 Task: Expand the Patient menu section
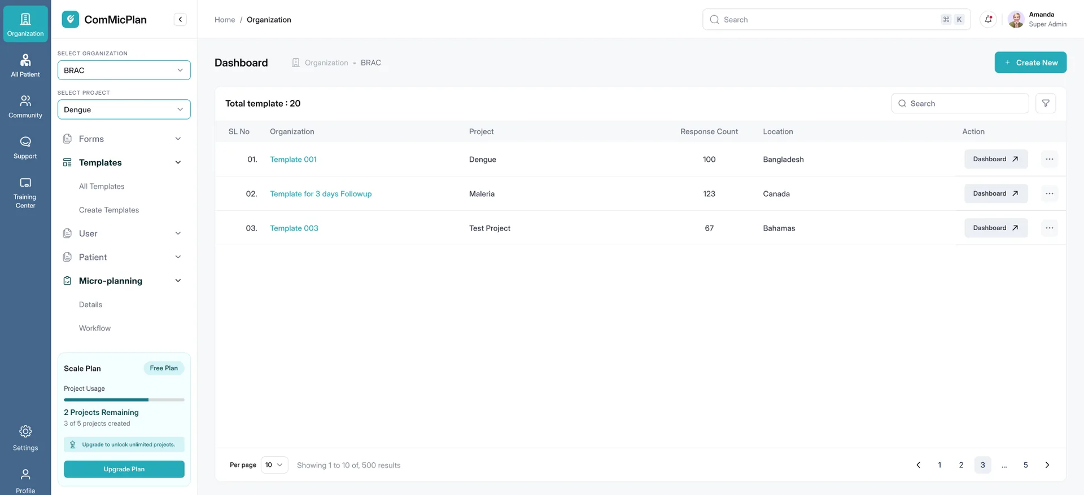(x=123, y=257)
